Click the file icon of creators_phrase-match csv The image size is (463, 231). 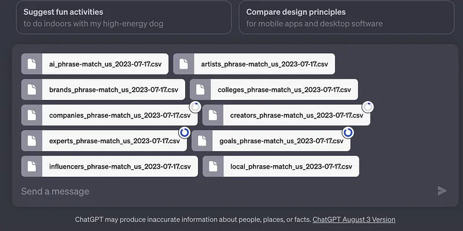point(212,115)
